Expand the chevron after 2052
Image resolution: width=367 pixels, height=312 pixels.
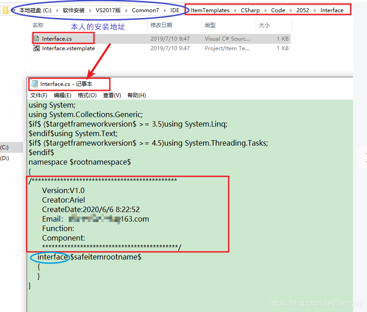[x=315, y=10]
